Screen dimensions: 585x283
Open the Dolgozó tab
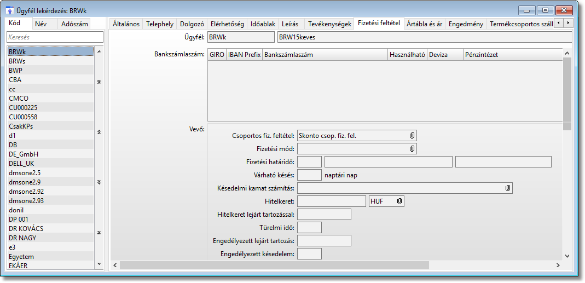192,24
